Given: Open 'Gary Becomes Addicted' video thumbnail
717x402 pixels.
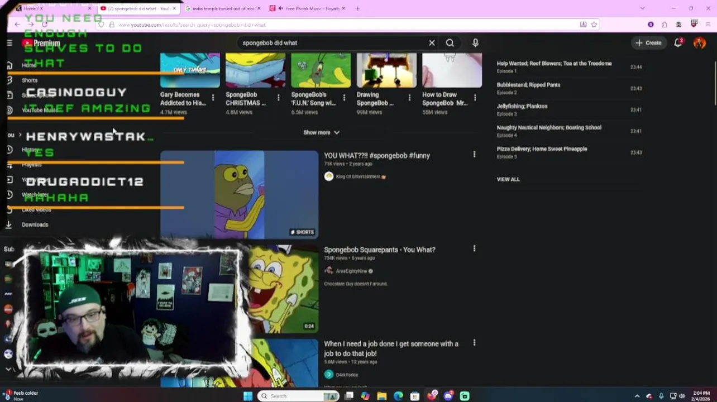Looking at the screenshot, I should coord(190,70).
